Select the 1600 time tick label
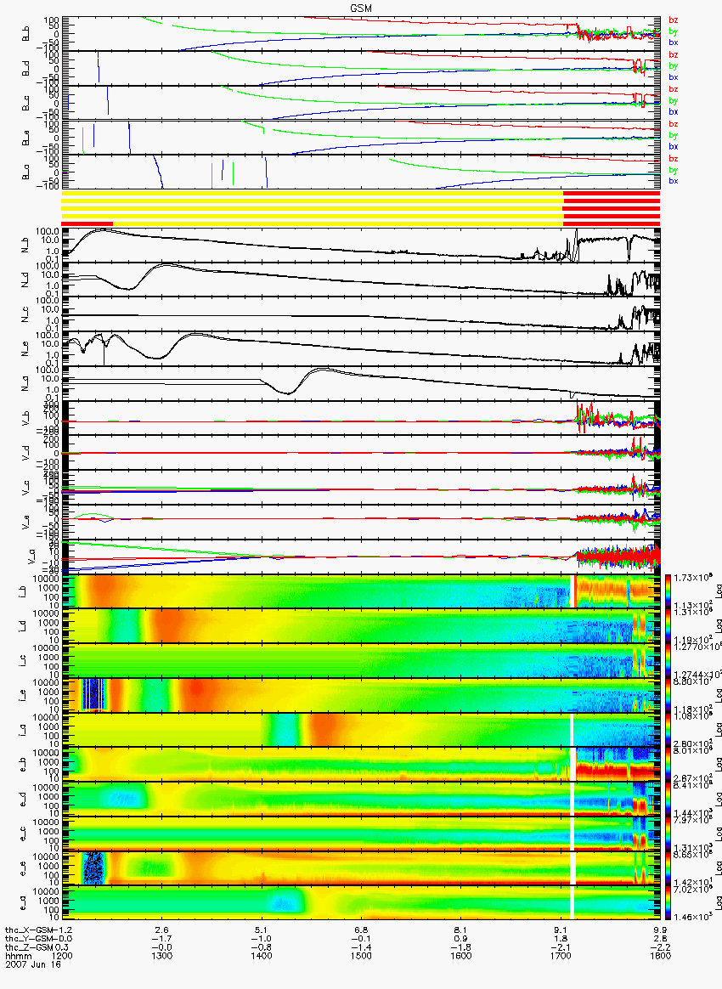The image size is (722, 989). pos(461,956)
